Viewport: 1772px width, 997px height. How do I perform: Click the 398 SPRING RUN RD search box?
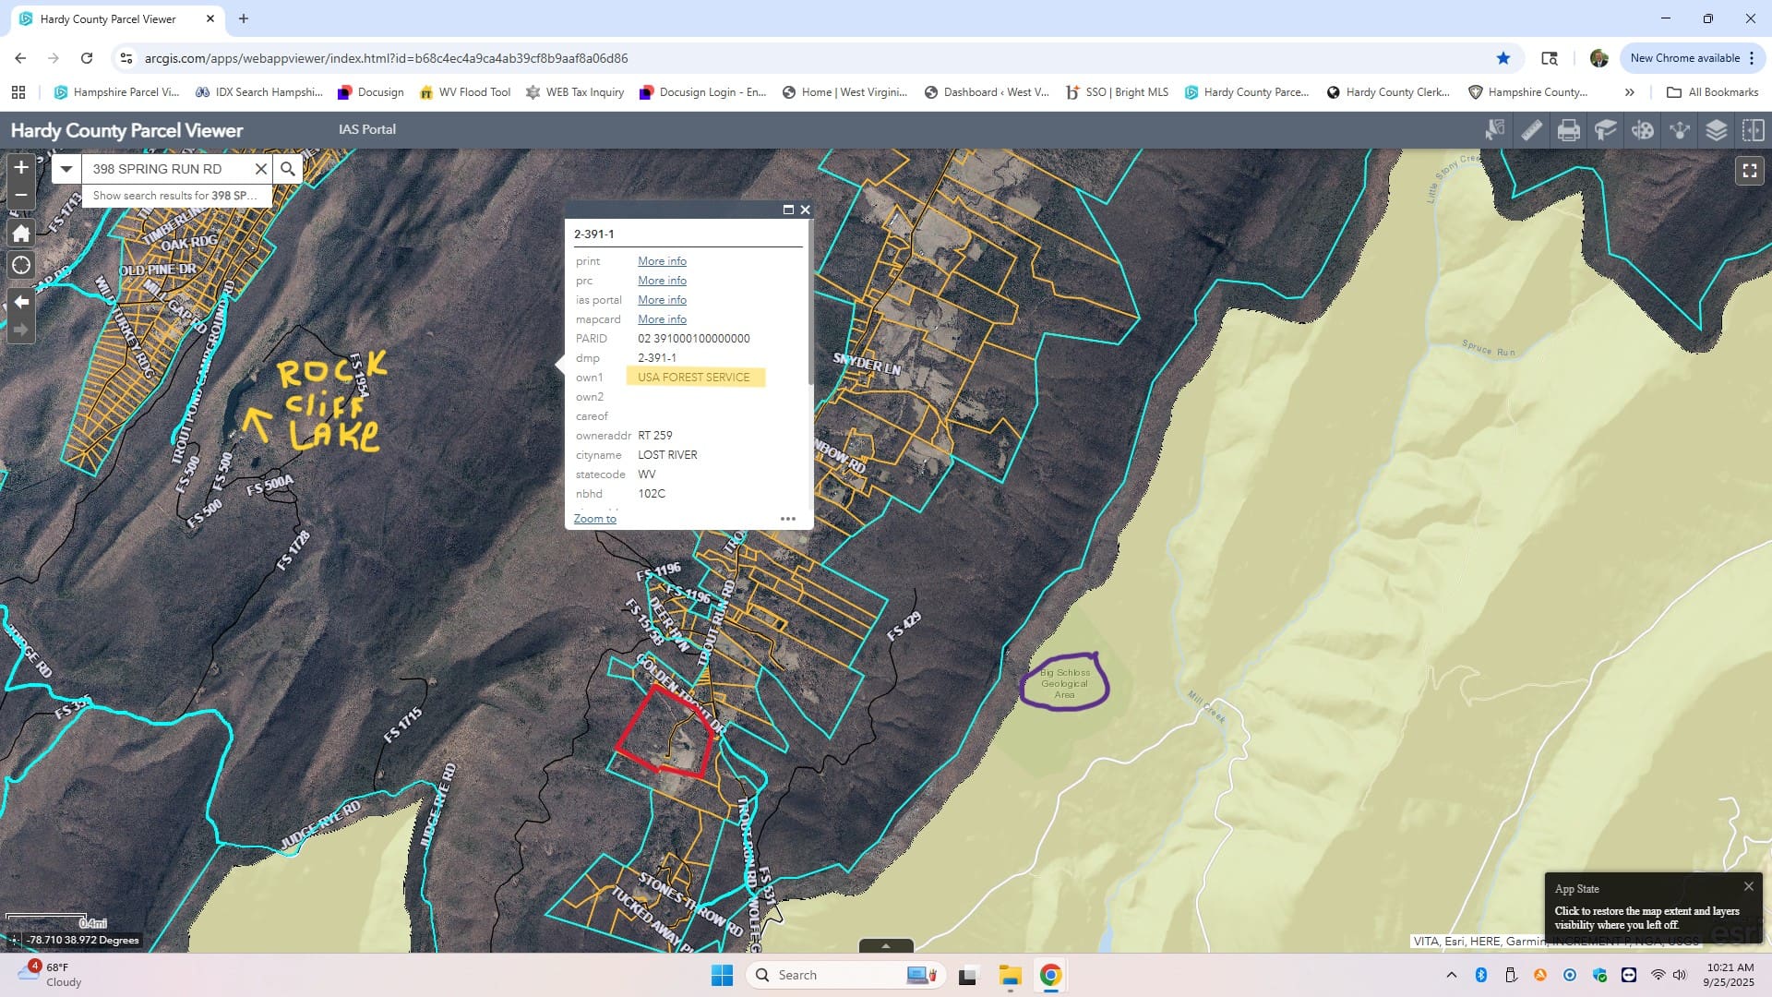(166, 169)
